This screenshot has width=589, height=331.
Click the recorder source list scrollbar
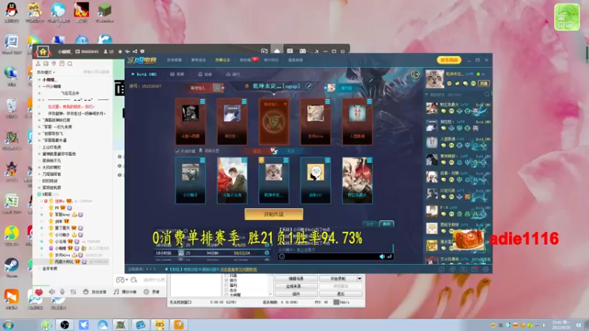pyautogui.click(x=270, y=285)
